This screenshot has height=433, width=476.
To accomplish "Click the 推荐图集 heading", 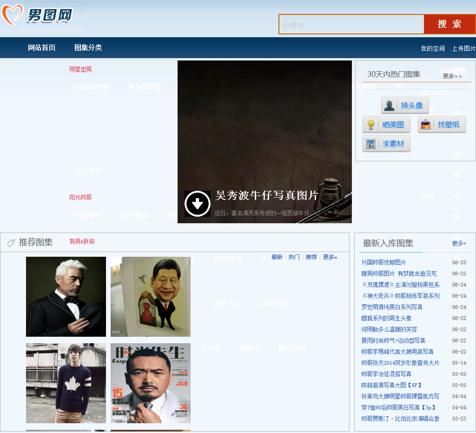I will [x=36, y=242].
